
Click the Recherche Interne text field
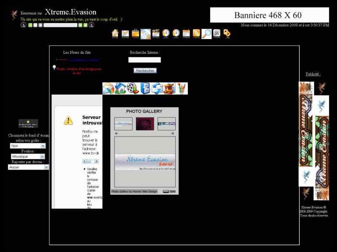(144, 60)
